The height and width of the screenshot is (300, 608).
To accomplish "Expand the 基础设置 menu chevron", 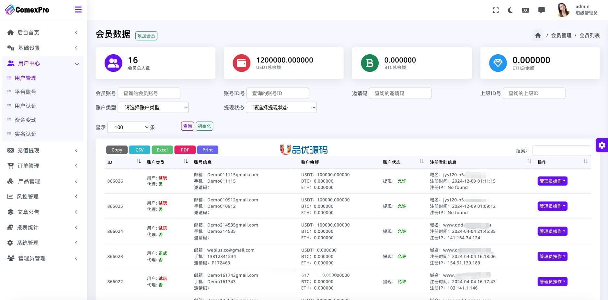I will click(76, 48).
